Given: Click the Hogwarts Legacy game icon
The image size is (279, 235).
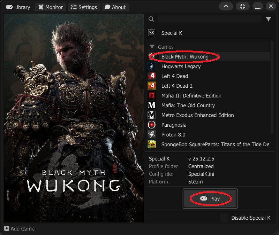Looking at the screenshot, I should (x=152, y=66).
